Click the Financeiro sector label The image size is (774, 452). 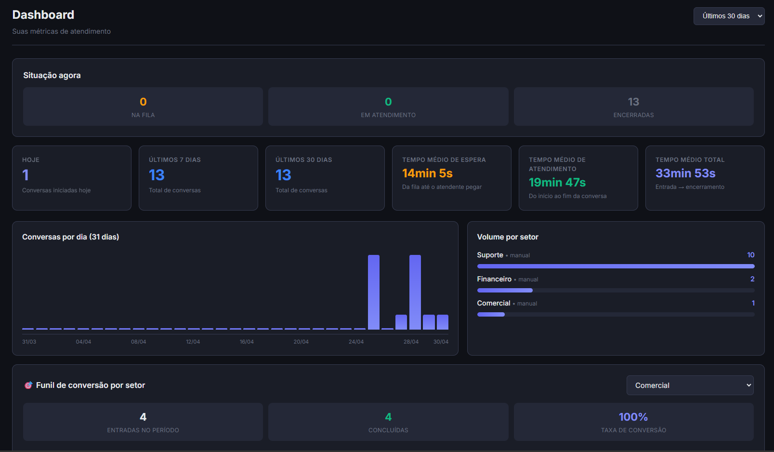coord(494,279)
